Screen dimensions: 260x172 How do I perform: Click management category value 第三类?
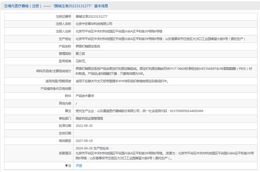(x=80, y=54)
